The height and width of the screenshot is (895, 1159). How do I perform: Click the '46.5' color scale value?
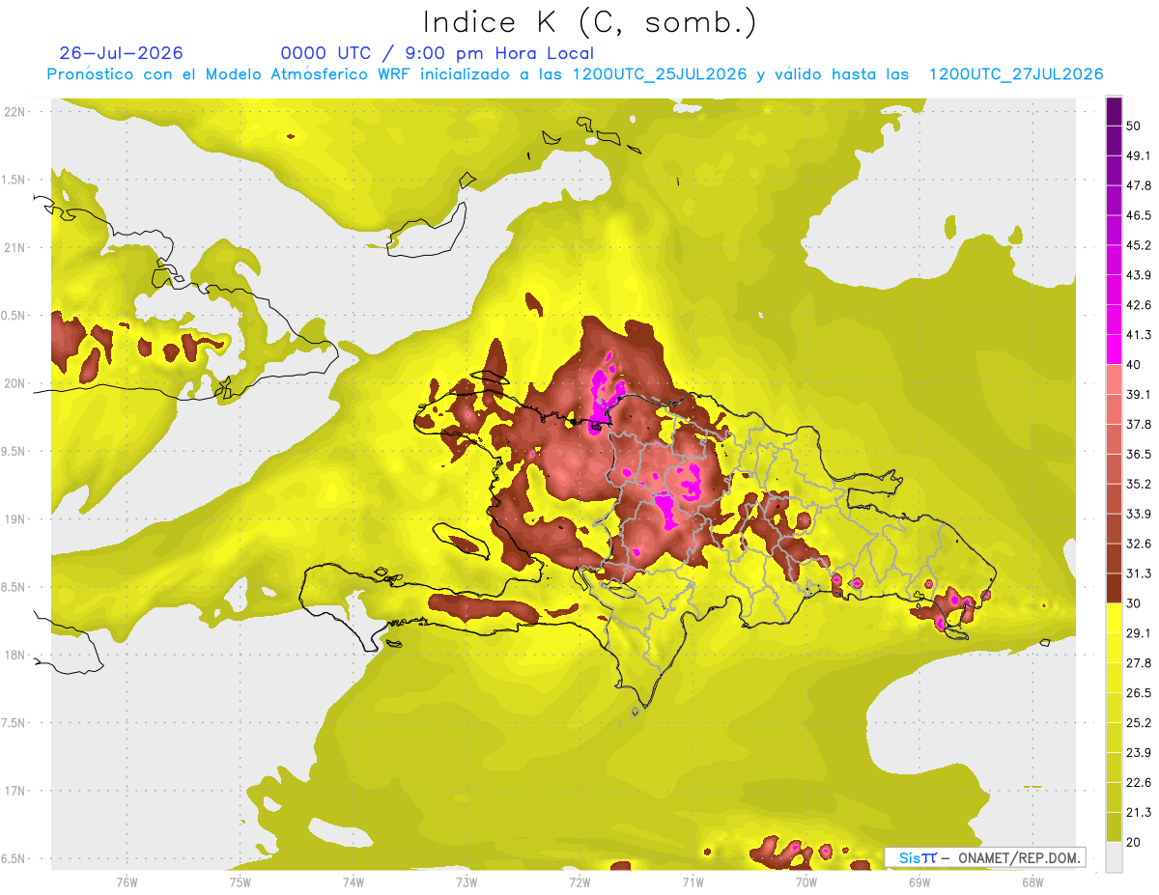[x=1139, y=215]
